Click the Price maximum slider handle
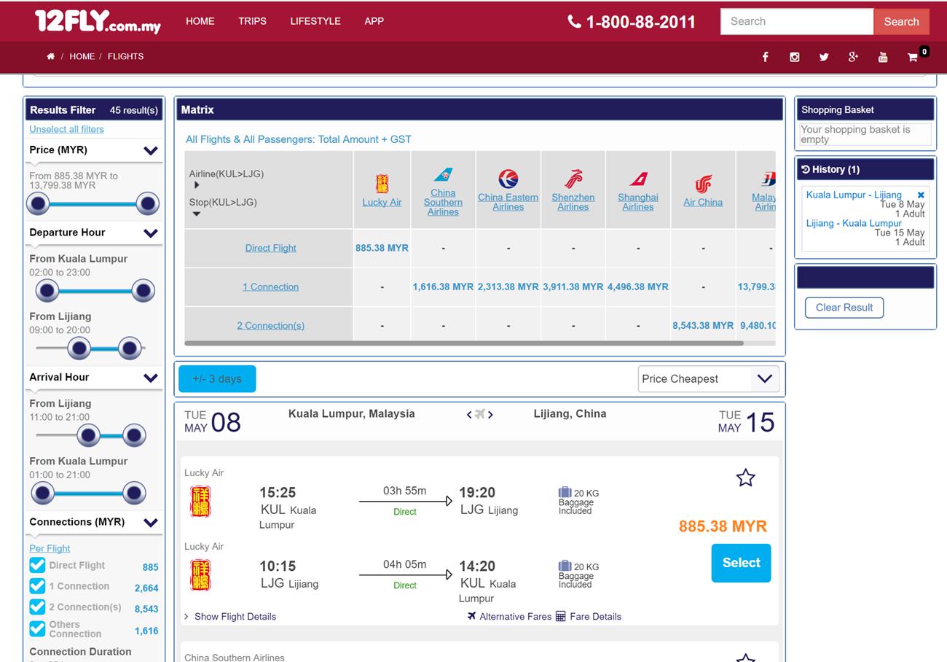 (x=148, y=204)
